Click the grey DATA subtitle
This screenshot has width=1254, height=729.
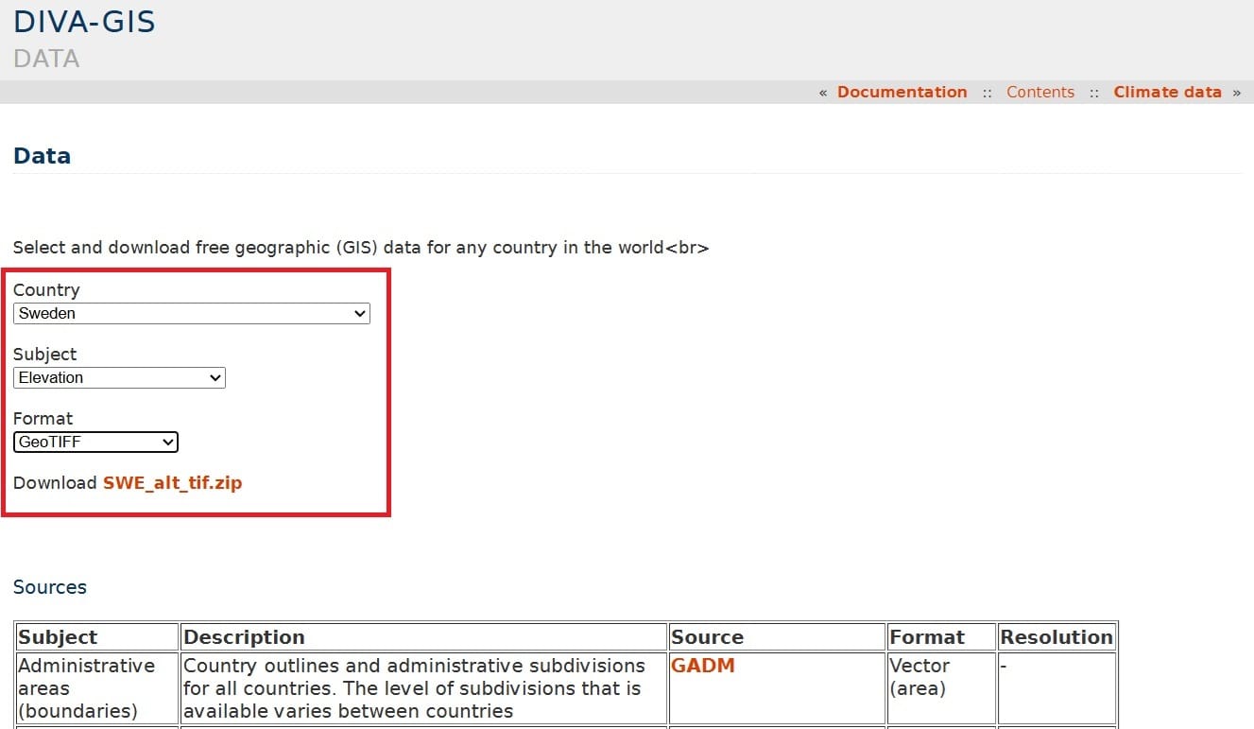(46, 59)
